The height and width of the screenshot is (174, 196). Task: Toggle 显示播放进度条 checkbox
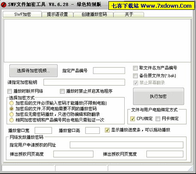coord(107,130)
